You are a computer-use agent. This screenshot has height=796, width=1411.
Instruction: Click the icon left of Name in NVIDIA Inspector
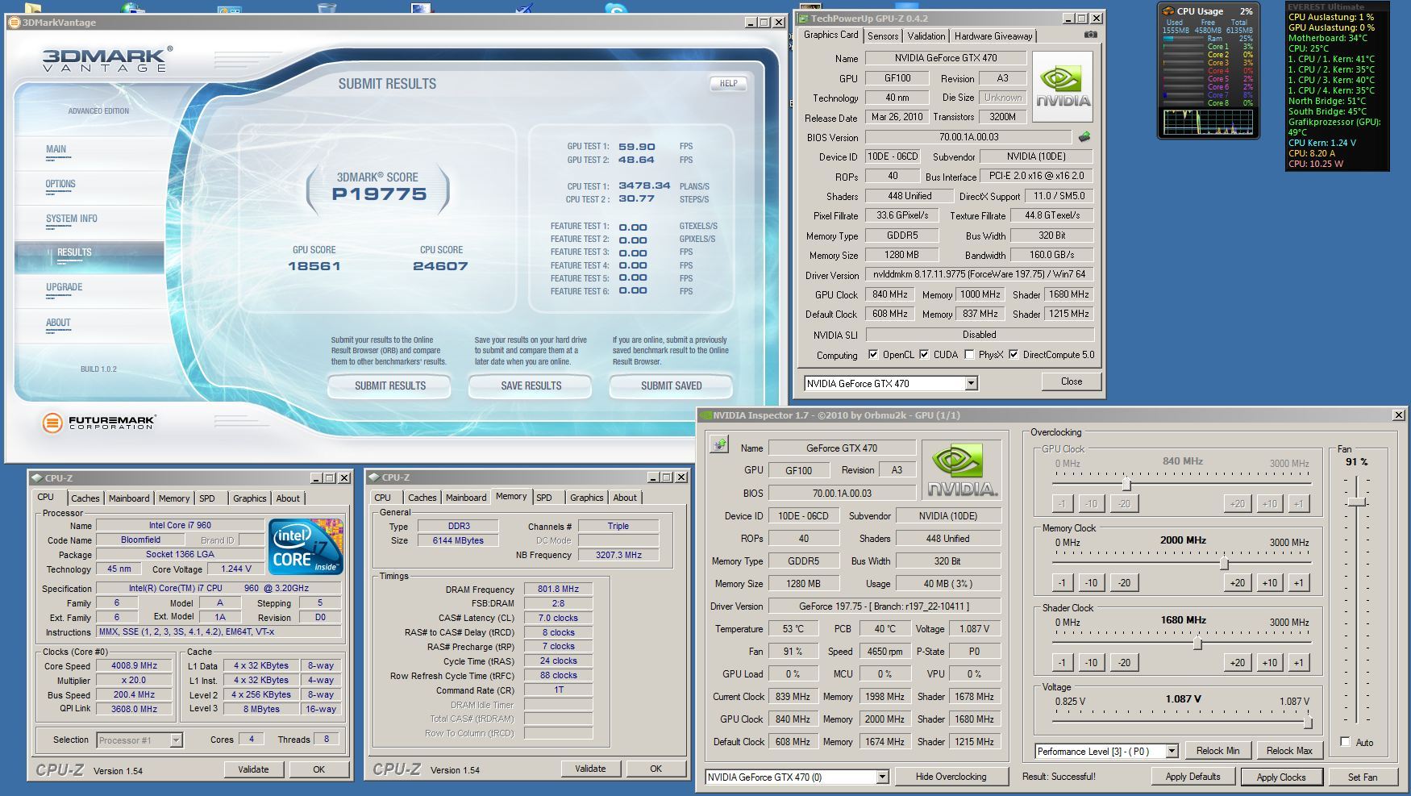[x=718, y=444]
